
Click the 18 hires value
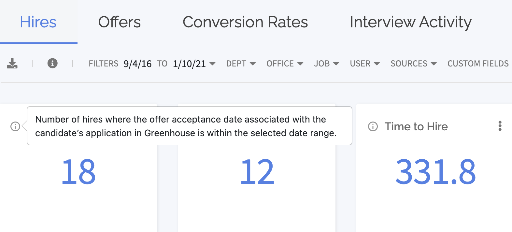click(78, 172)
